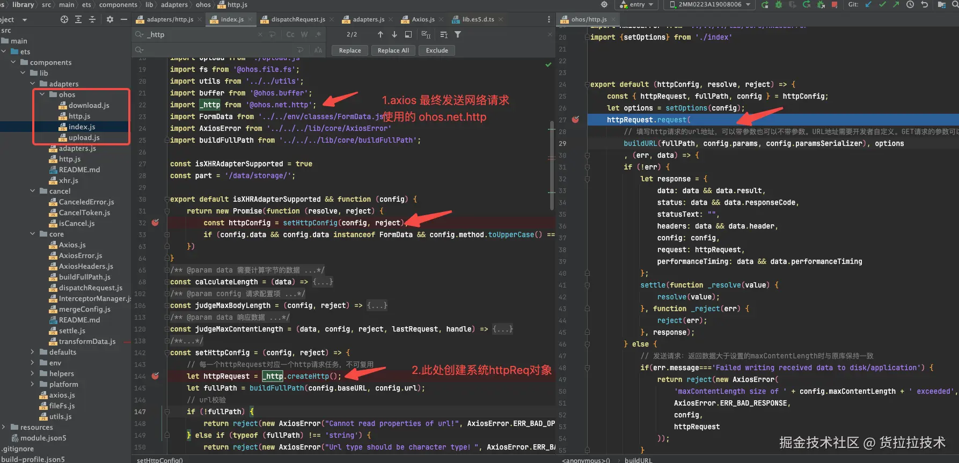Open the device selector dropdown

click(x=709, y=5)
